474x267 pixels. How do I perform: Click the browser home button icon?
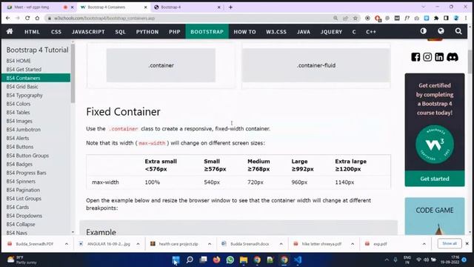[37, 18]
